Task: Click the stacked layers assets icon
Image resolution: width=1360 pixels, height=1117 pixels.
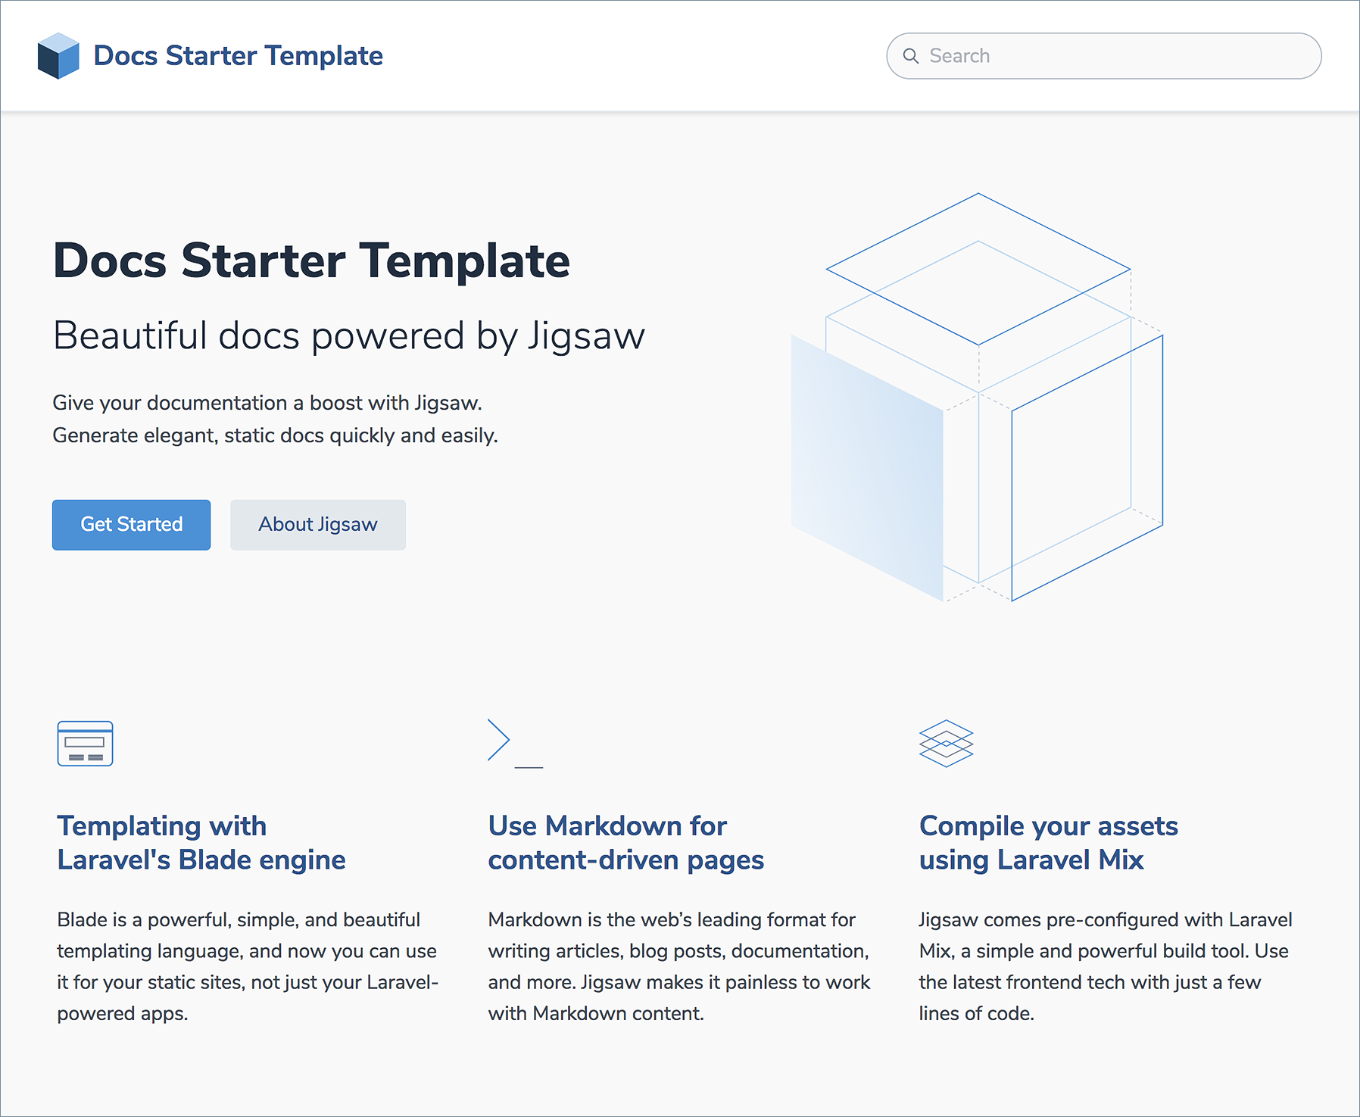Action: click(x=946, y=743)
